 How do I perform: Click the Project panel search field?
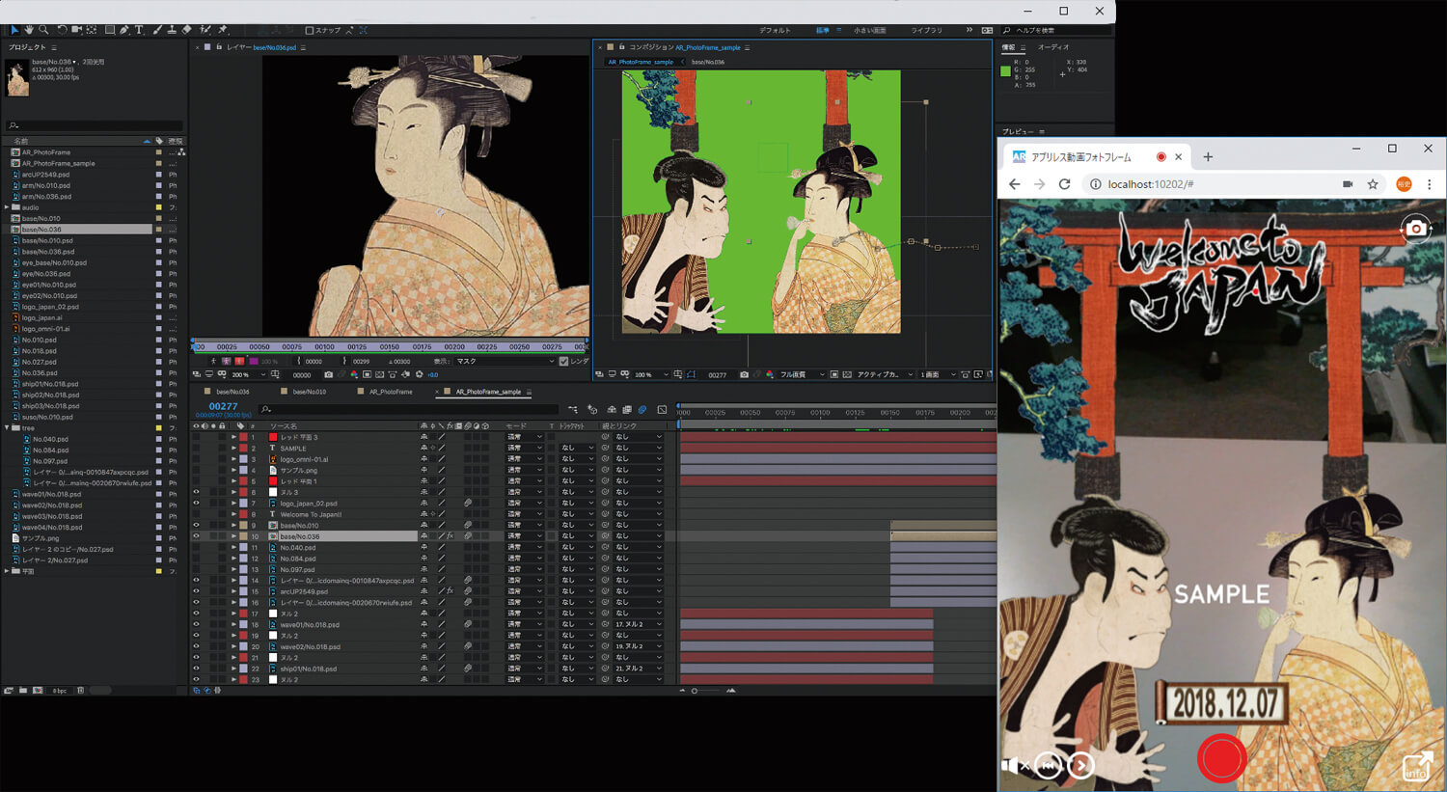(x=94, y=125)
